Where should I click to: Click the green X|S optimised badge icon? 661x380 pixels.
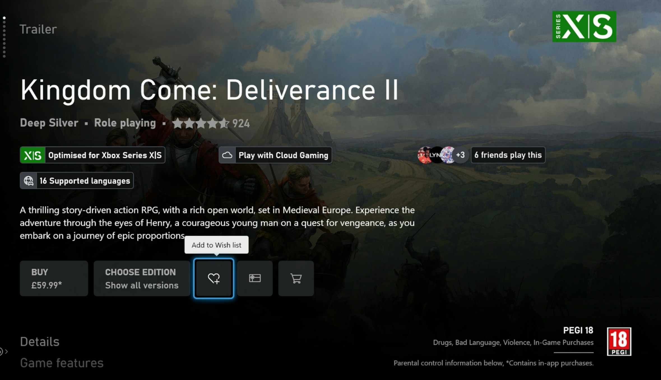(33, 155)
